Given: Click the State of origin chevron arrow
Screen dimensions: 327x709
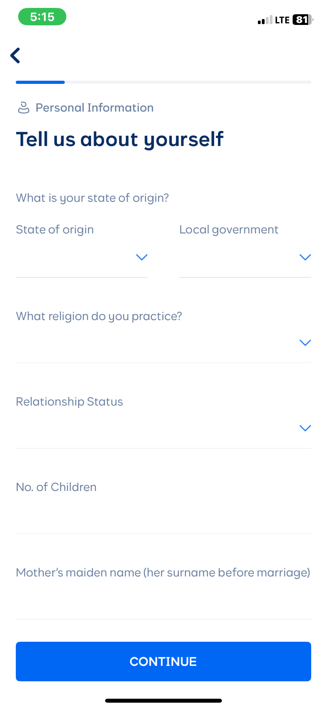Looking at the screenshot, I should tap(141, 258).
